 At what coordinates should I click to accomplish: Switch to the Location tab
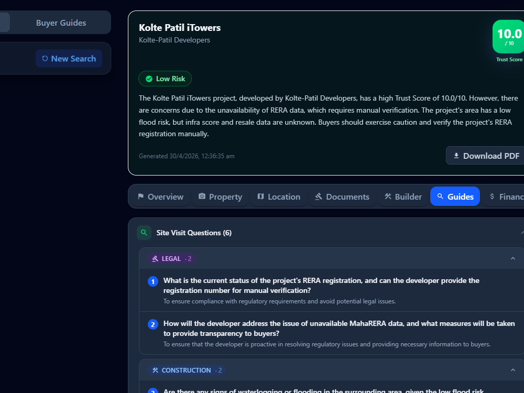pyautogui.click(x=279, y=196)
